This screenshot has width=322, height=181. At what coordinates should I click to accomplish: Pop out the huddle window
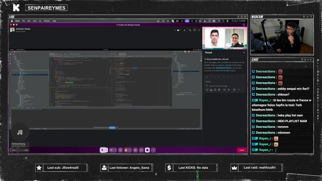point(244,25)
